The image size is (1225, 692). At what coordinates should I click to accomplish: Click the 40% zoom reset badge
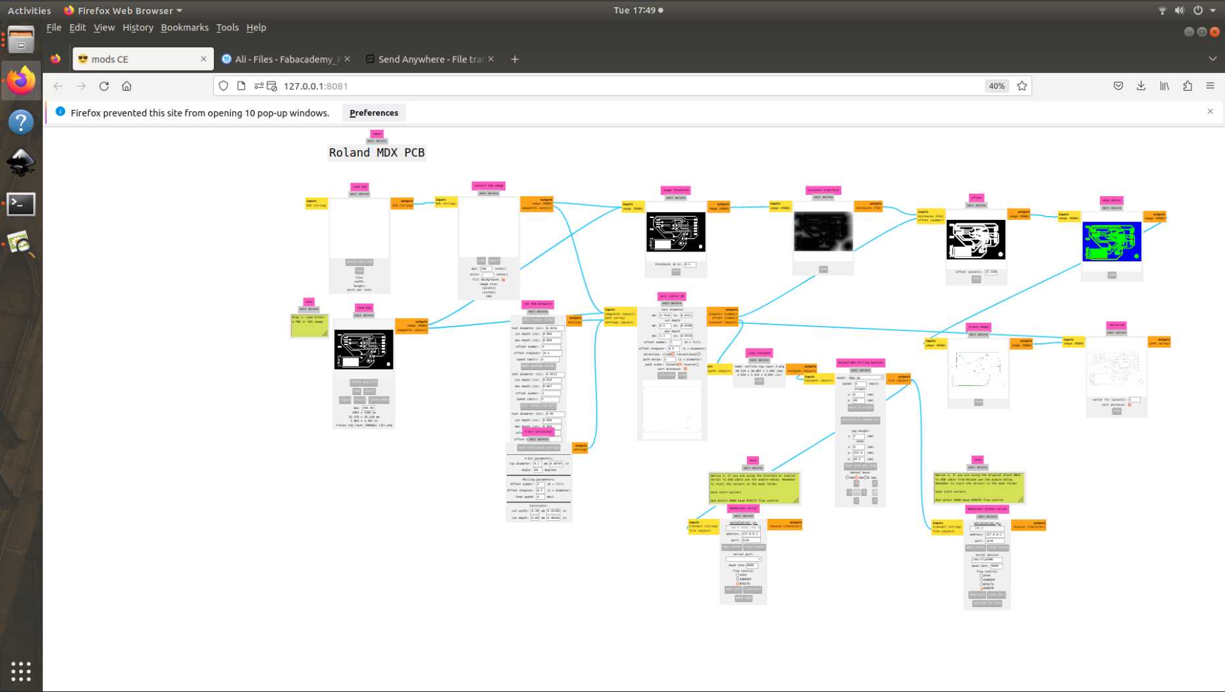point(997,86)
